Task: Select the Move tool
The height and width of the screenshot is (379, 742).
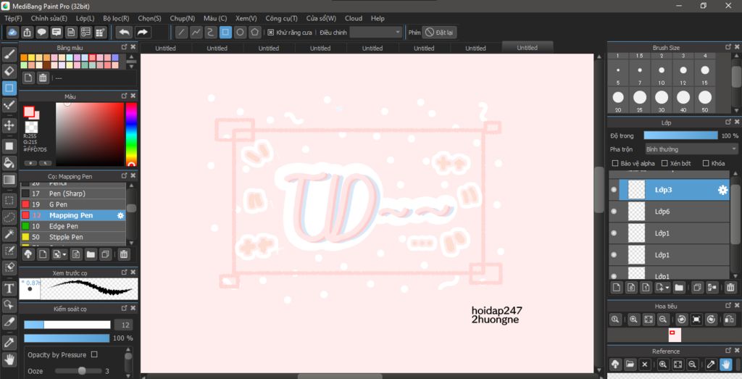Action: pos(9,125)
